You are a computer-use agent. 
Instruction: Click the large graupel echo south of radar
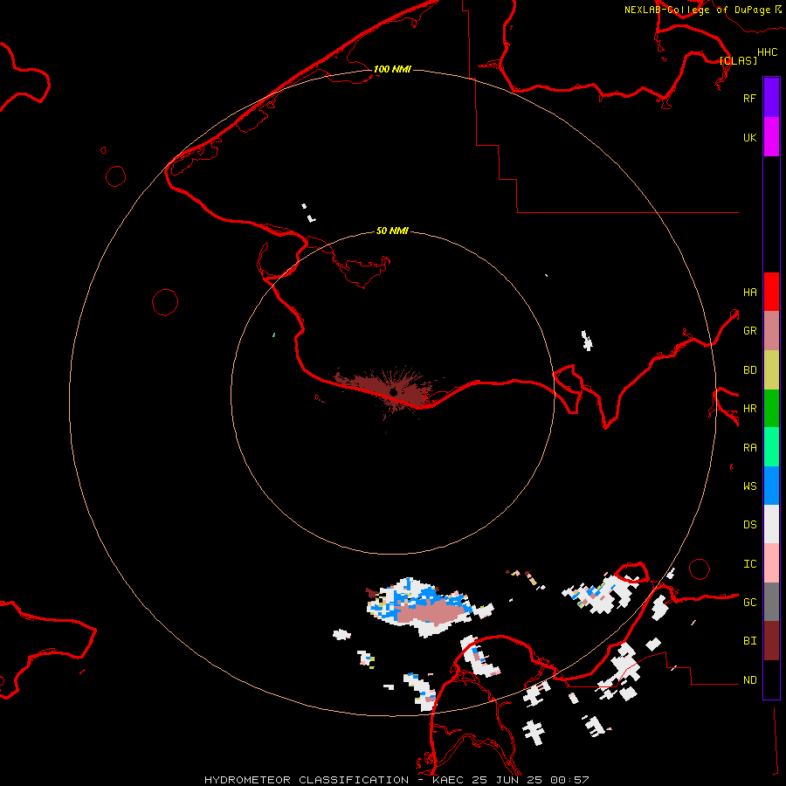(431, 611)
